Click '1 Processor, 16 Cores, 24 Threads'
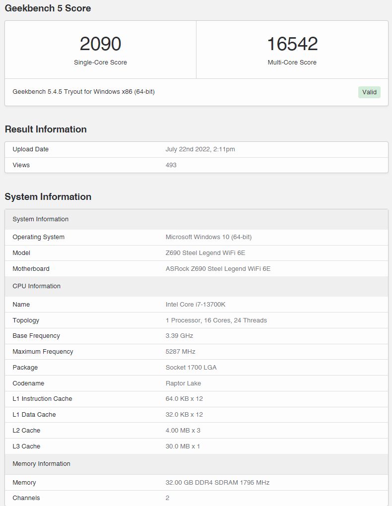This screenshot has width=392, height=506. 216,320
